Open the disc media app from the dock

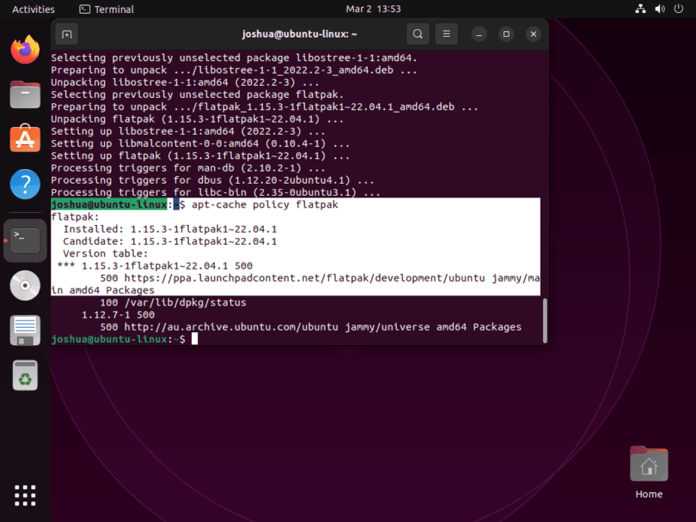click(25, 285)
